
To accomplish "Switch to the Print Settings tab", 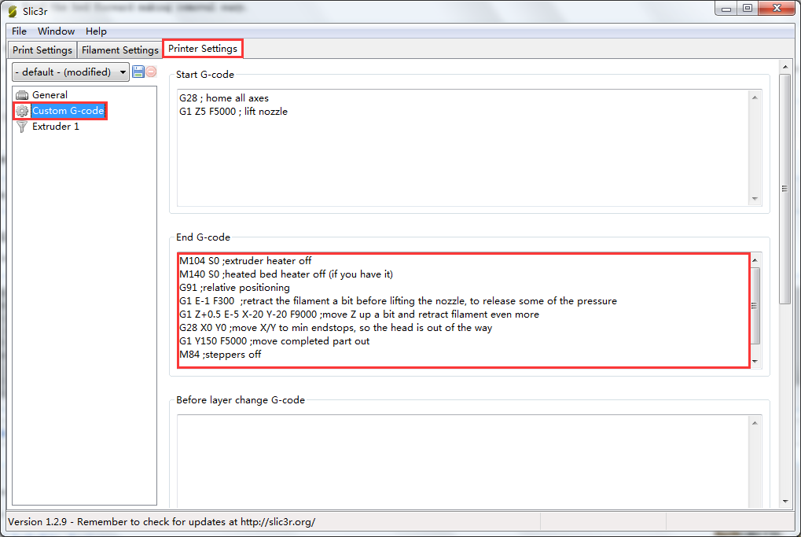I will (x=42, y=50).
